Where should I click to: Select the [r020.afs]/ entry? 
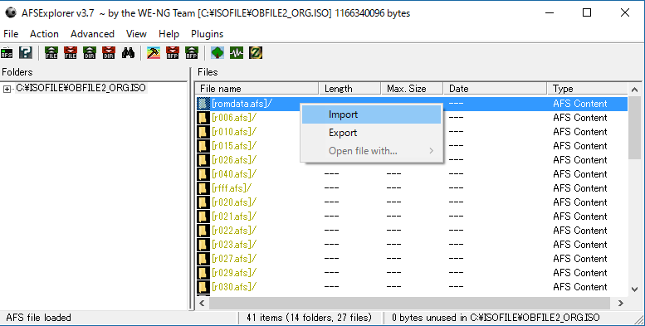[234, 202]
